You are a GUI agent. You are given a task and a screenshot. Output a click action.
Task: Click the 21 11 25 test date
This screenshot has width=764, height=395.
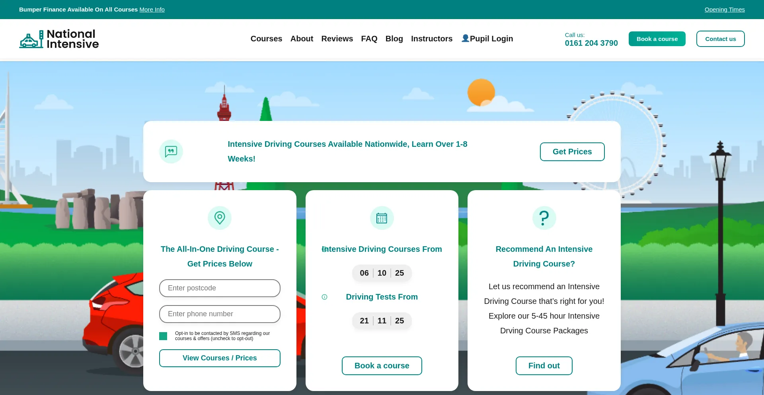[382, 321]
